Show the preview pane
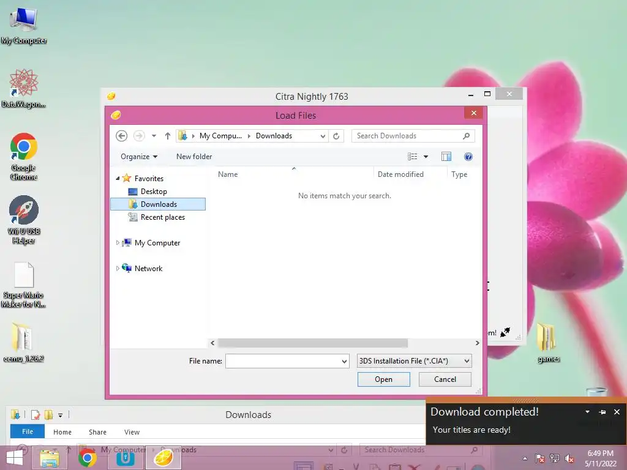Screen dimensions: 627x470 [x=446, y=157]
